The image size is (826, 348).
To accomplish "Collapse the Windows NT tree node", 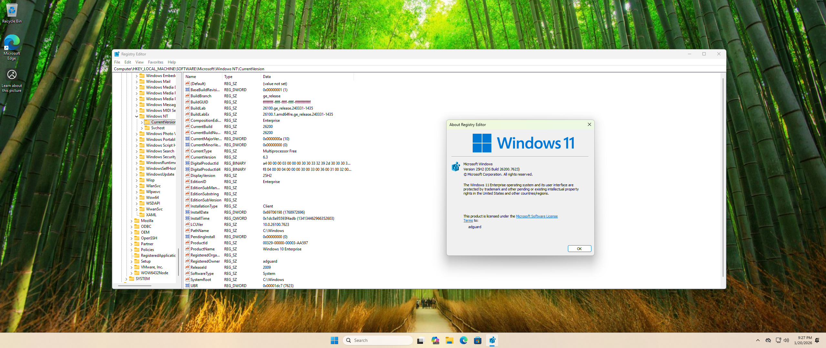I will coord(136,116).
